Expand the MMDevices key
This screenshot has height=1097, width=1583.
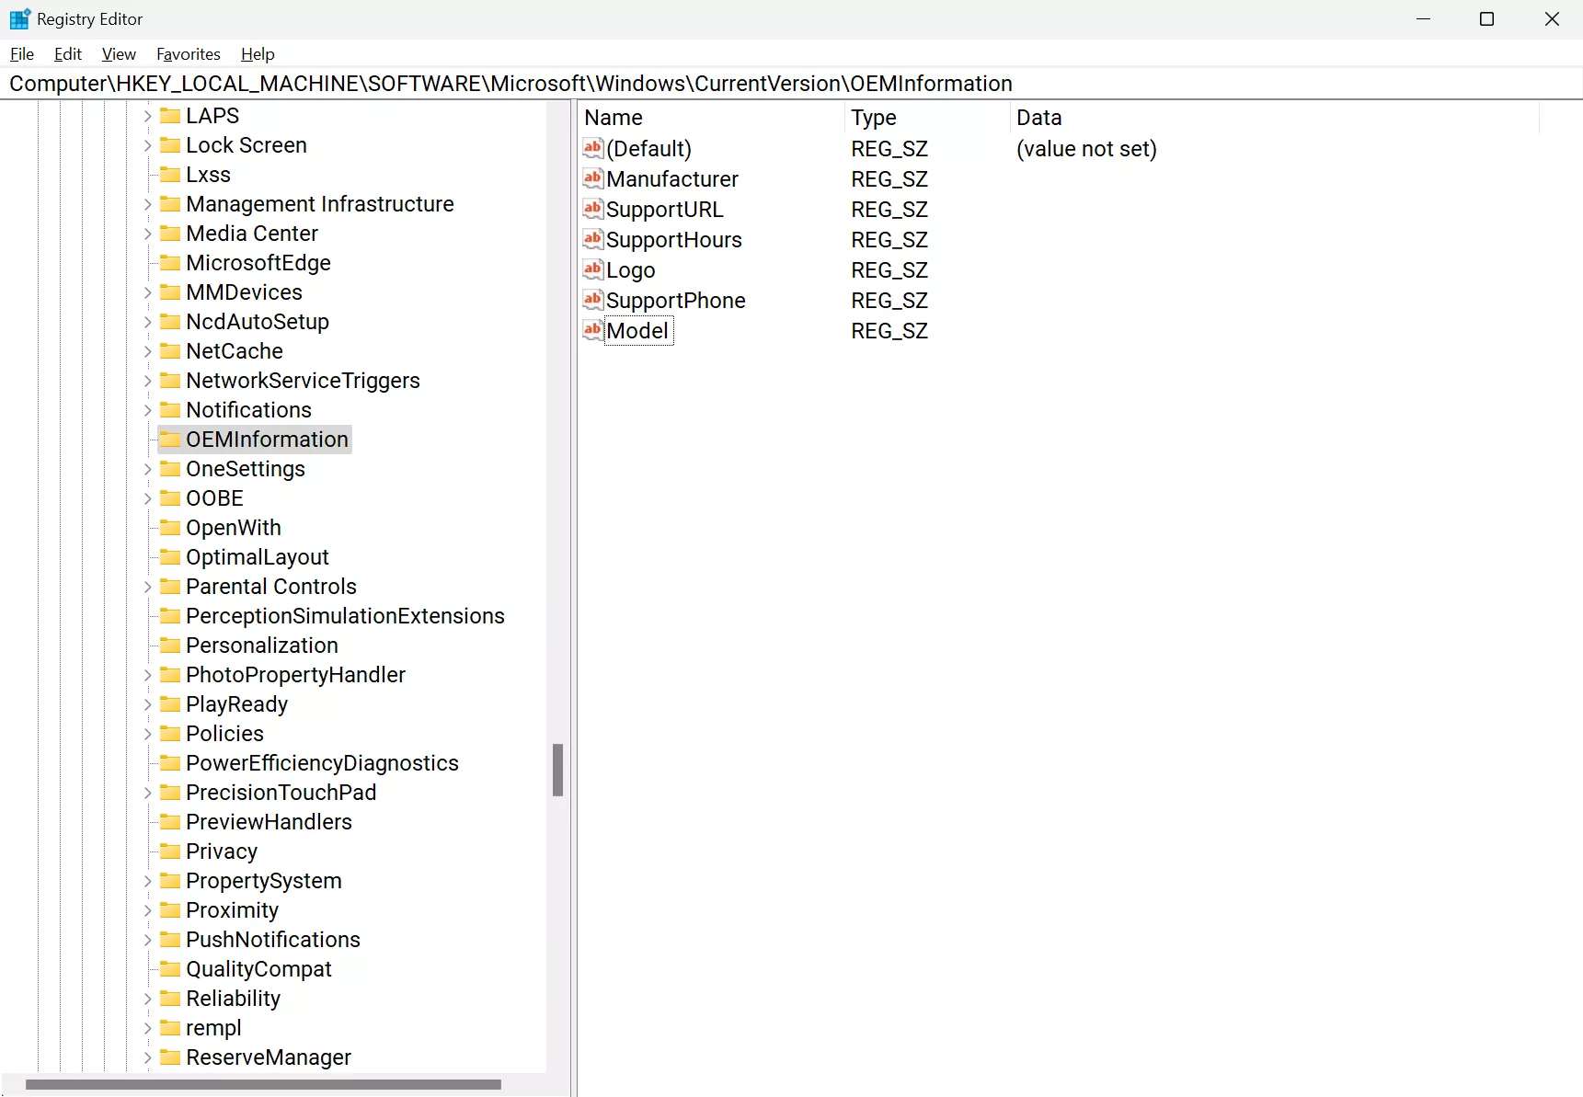[147, 292]
